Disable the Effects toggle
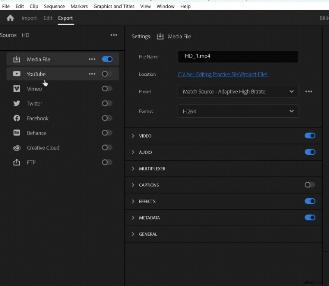This screenshot has width=329, height=286. [310, 201]
